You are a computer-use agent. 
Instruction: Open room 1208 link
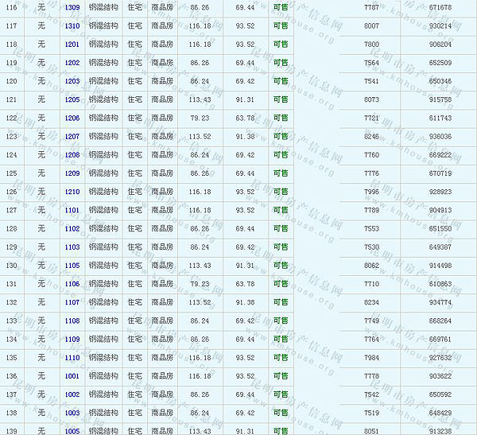click(72, 155)
